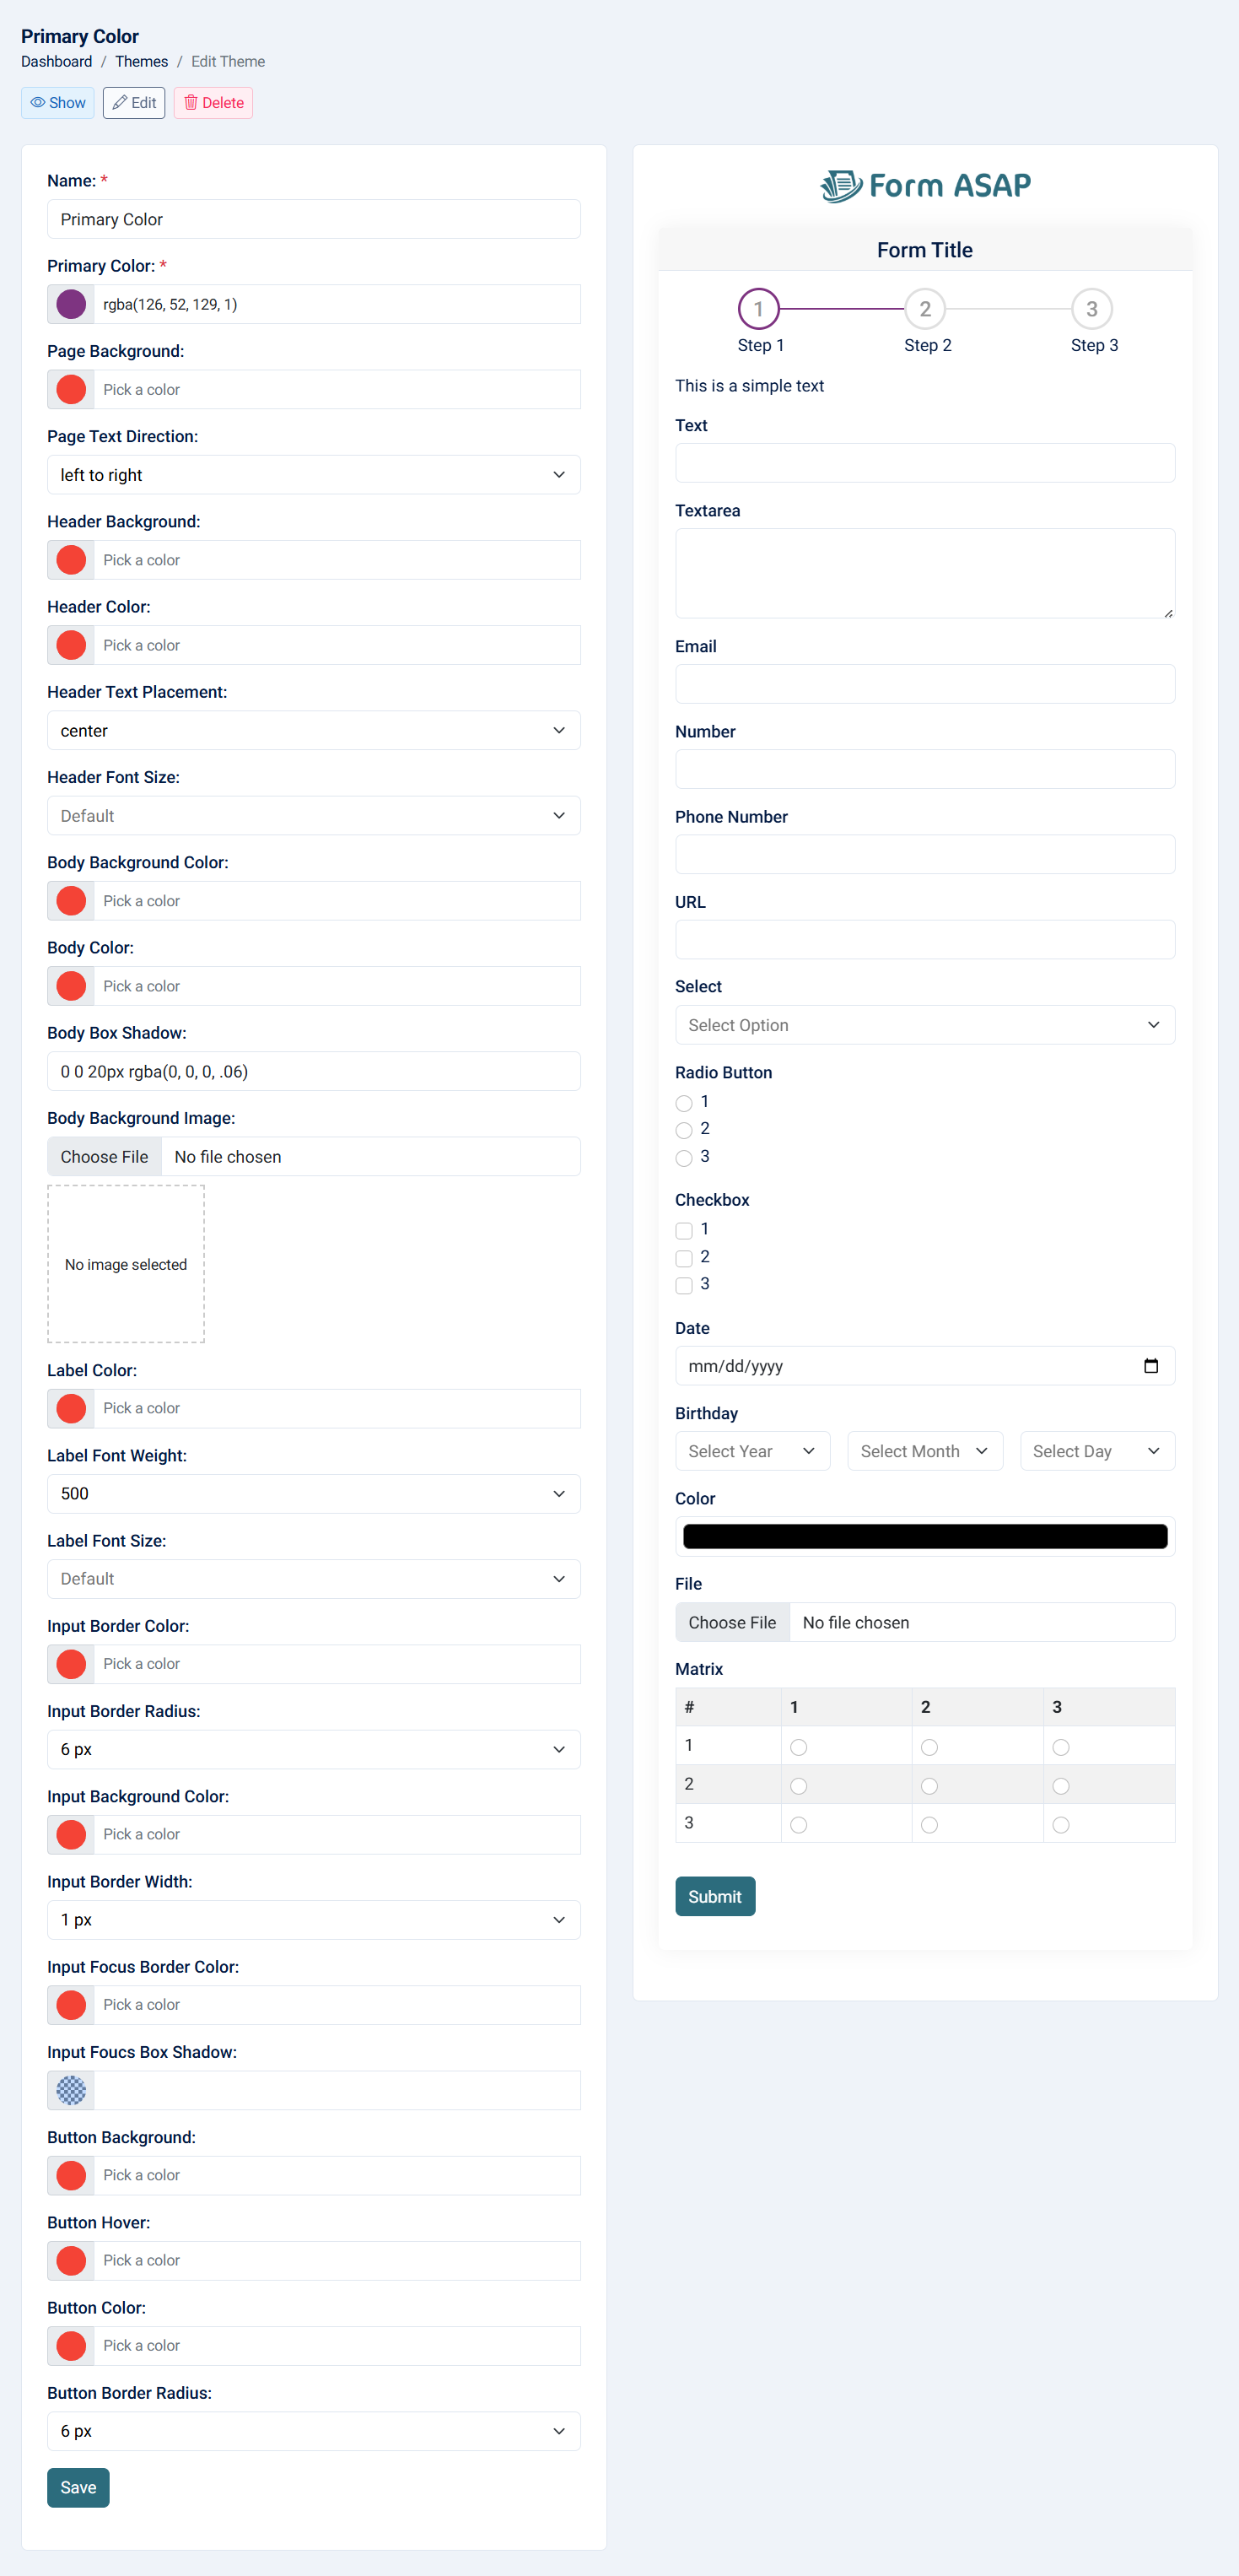Jump to Step 3 circle in preview
The height and width of the screenshot is (2576, 1239).
tap(1091, 310)
